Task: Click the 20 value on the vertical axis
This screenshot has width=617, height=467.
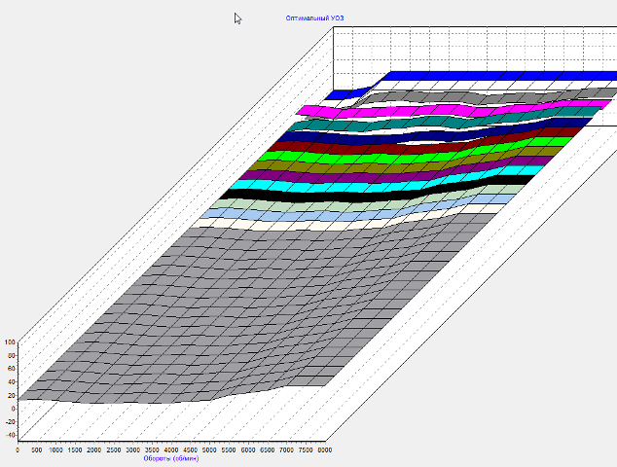Action: [x=10, y=396]
